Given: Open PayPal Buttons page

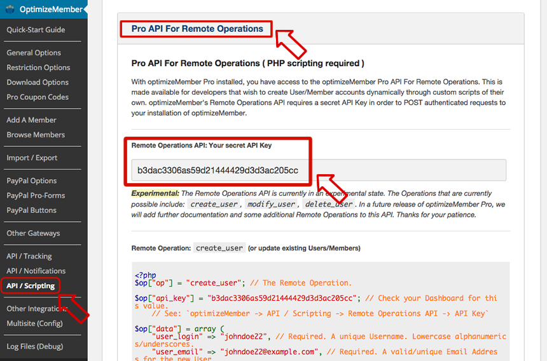Looking at the screenshot, I should pyautogui.click(x=31, y=210).
